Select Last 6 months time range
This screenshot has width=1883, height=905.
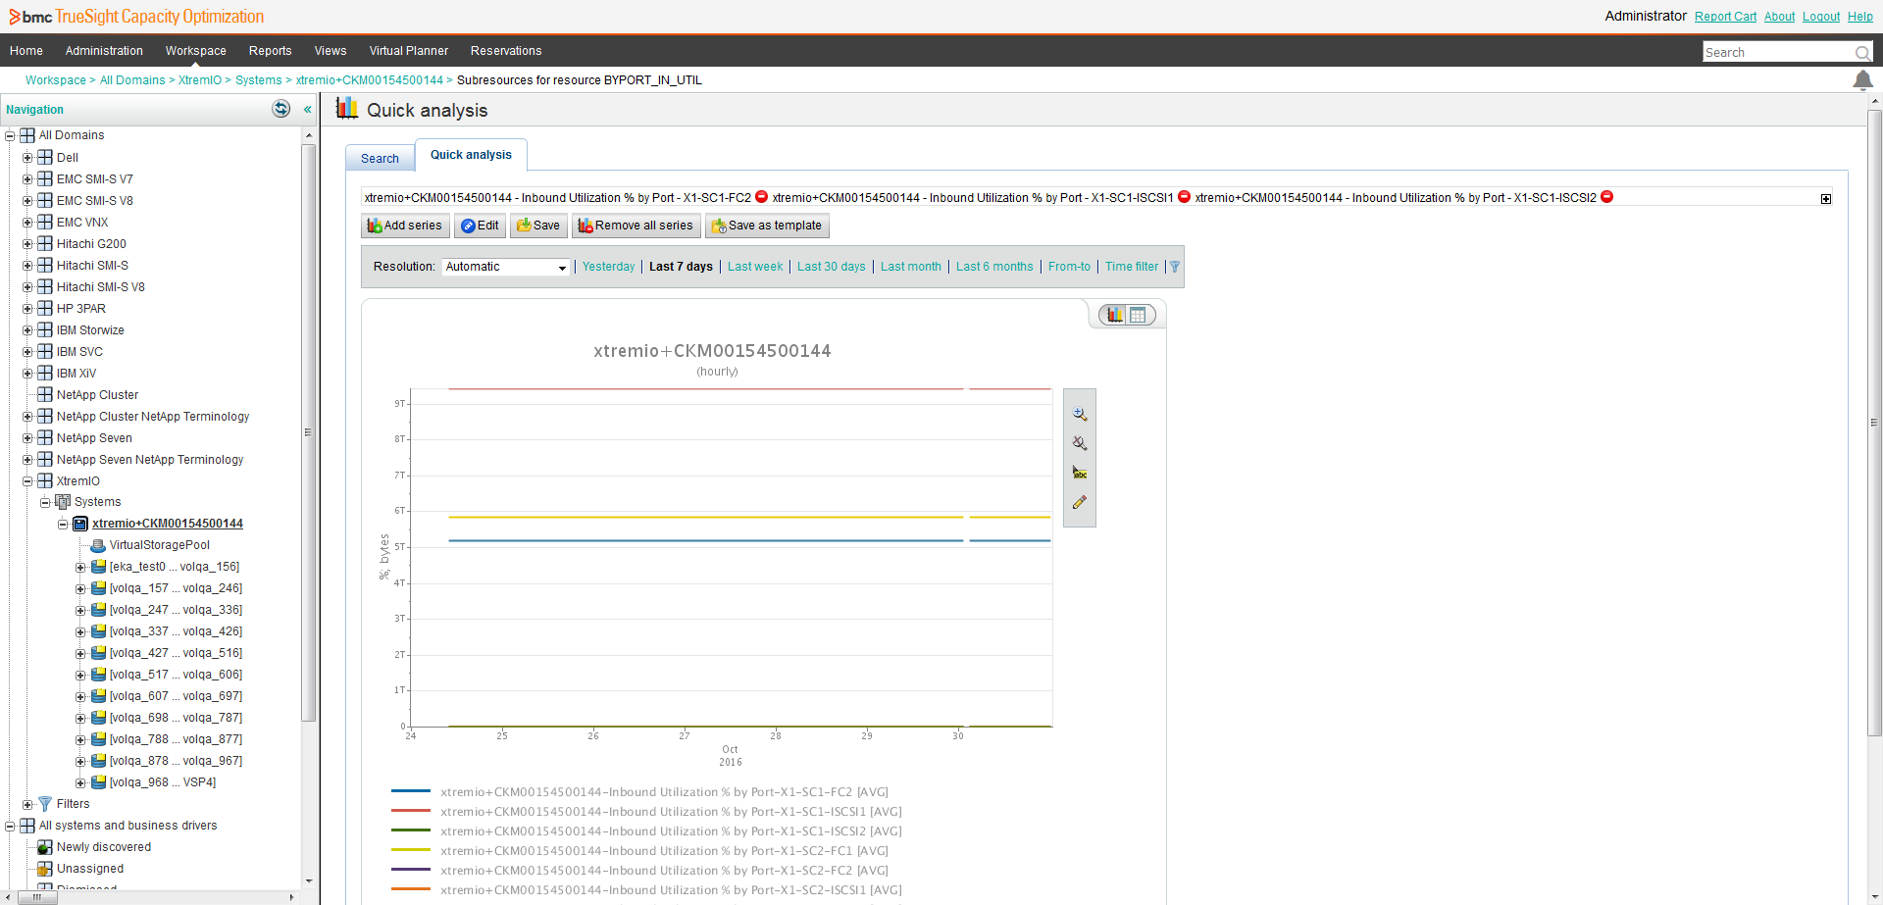[x=994, y=267]
